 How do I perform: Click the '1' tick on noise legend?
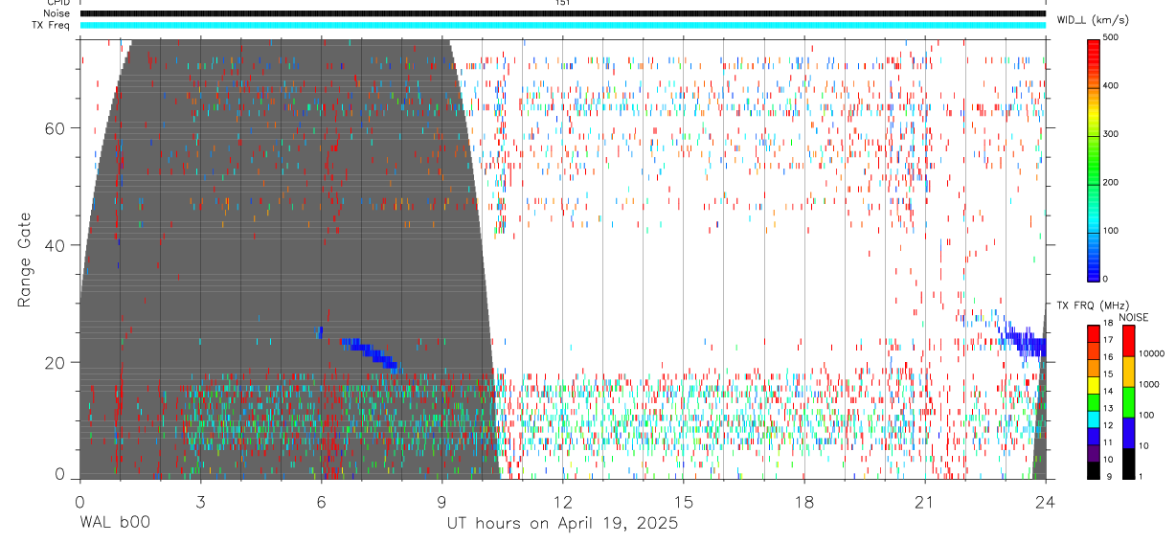1142,476
